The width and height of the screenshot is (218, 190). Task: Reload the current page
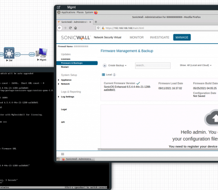(70, 28)
